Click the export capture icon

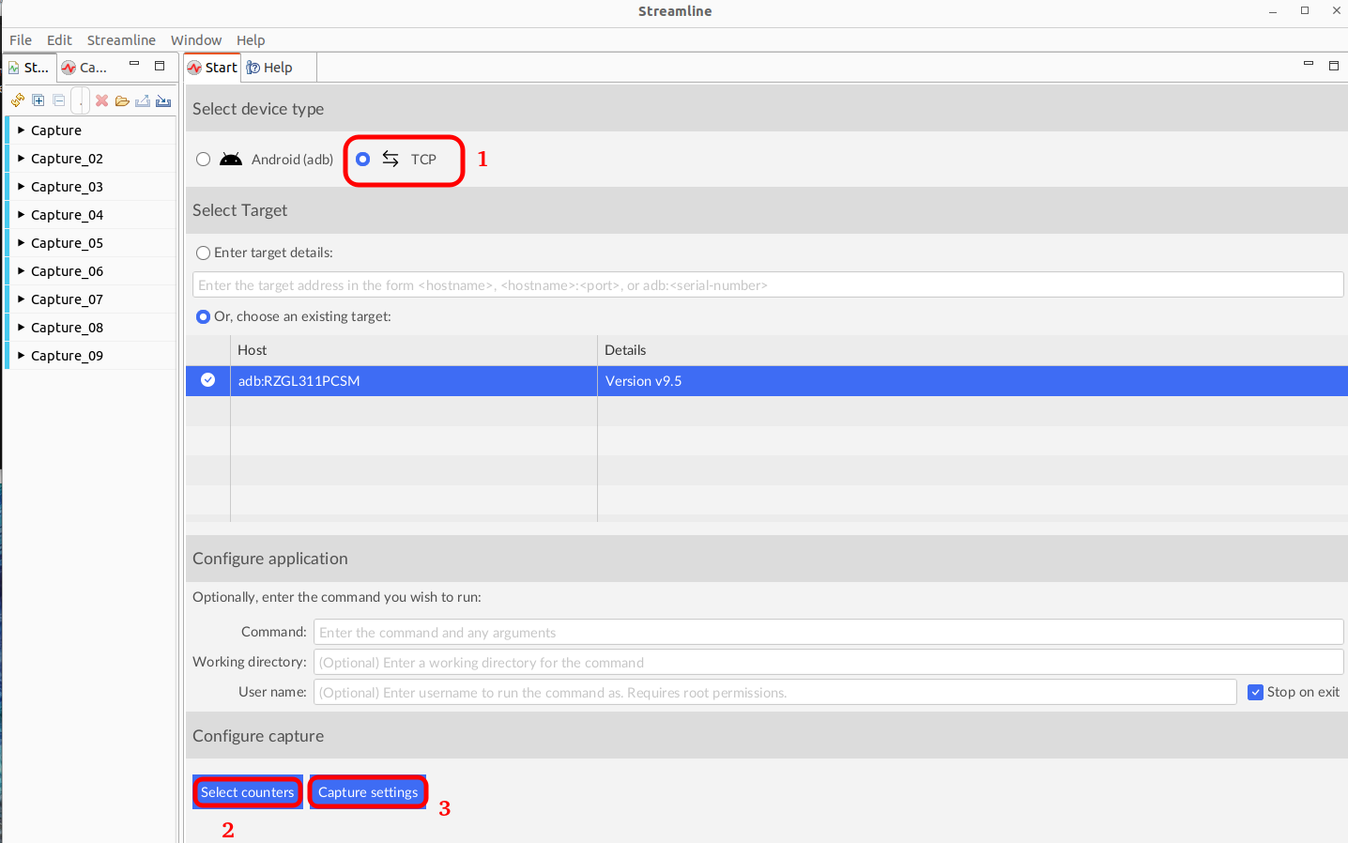[x=143, y=100]
